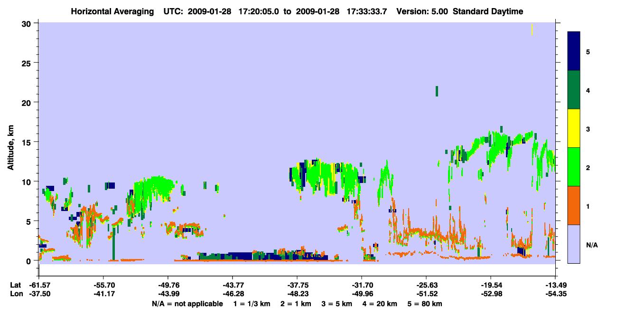Click latitude value -13.49
617x317 pixels.
(555, 285)
